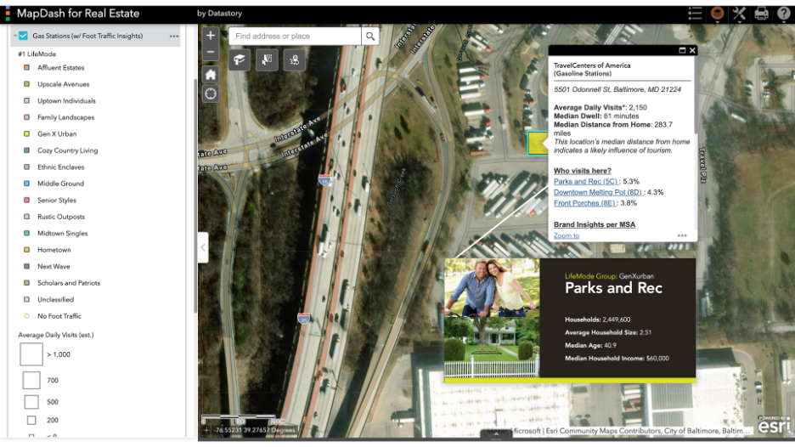This screenshot has height=447, width=795.
Task: Open the cursor select-features tool
Action: tap(267, 60)
